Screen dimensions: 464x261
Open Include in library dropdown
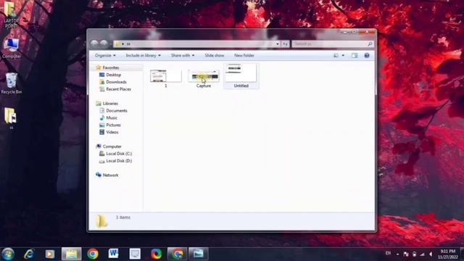pos(144,55)
